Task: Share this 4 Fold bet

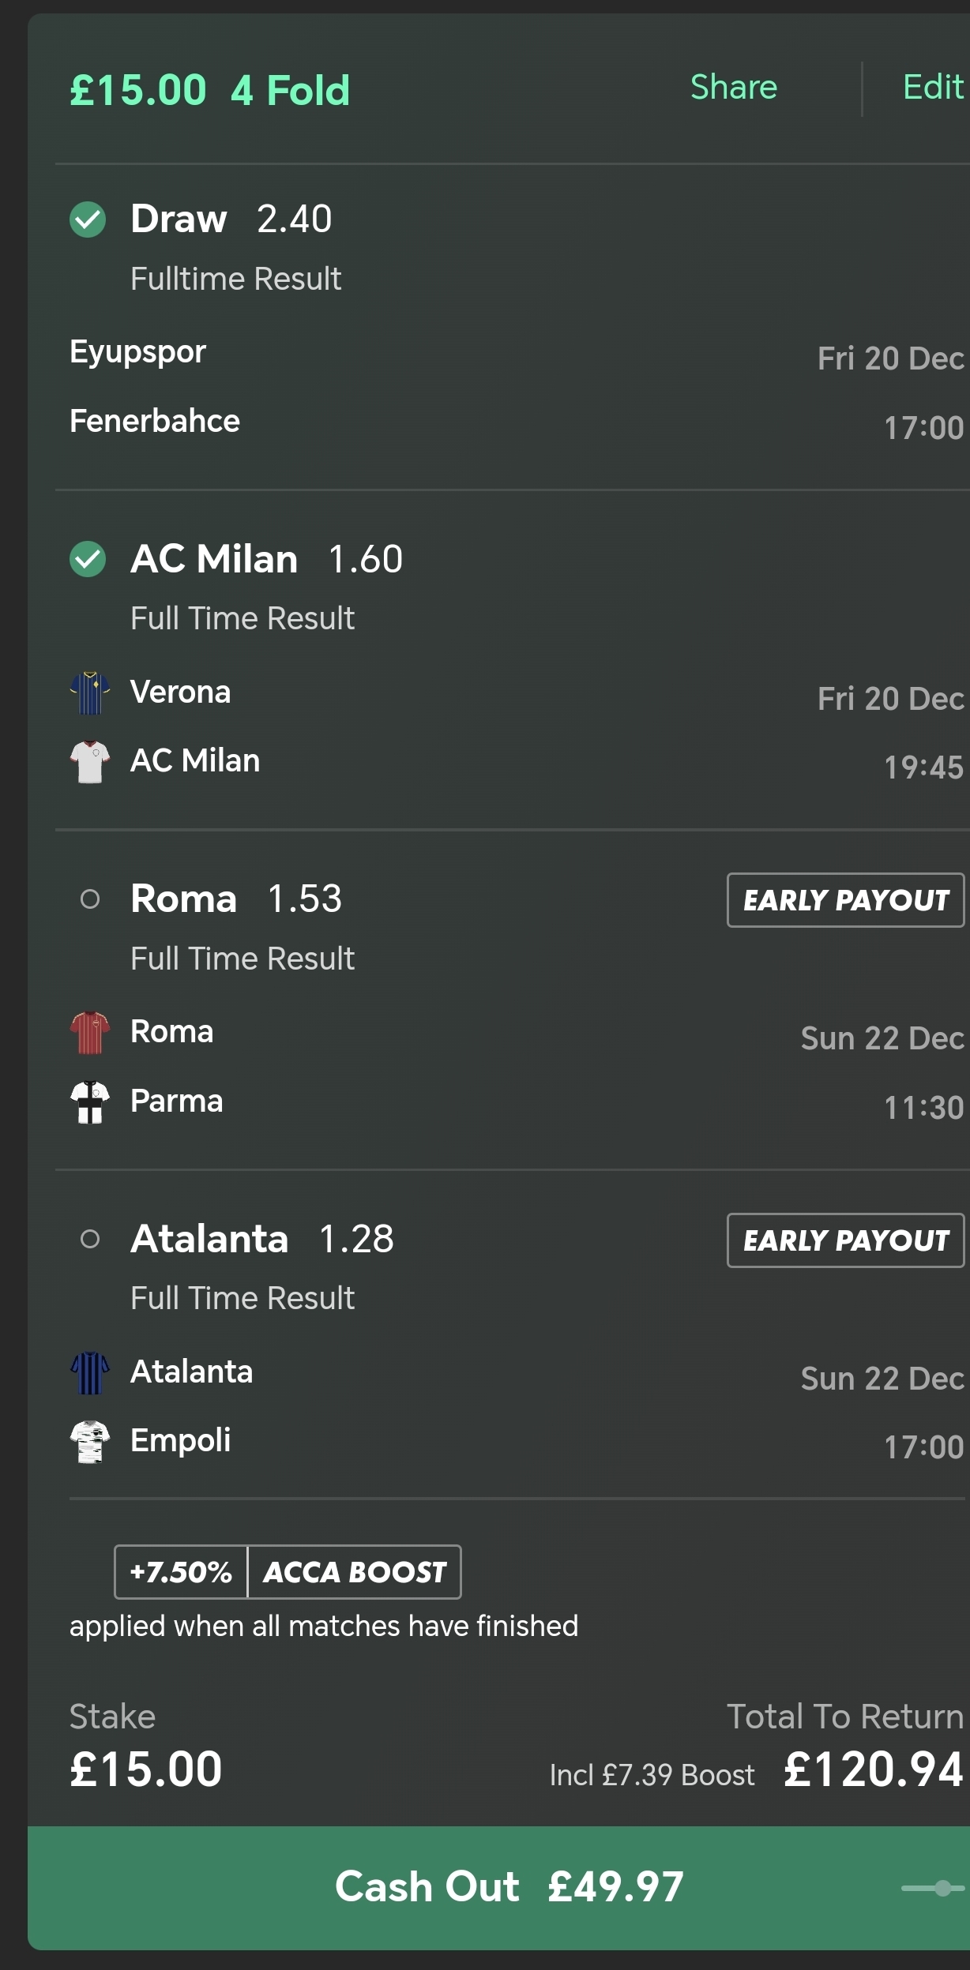Action: click(x=733, y=88)
